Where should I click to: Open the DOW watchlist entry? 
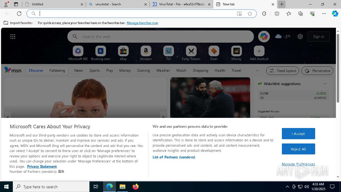[293, 95]
